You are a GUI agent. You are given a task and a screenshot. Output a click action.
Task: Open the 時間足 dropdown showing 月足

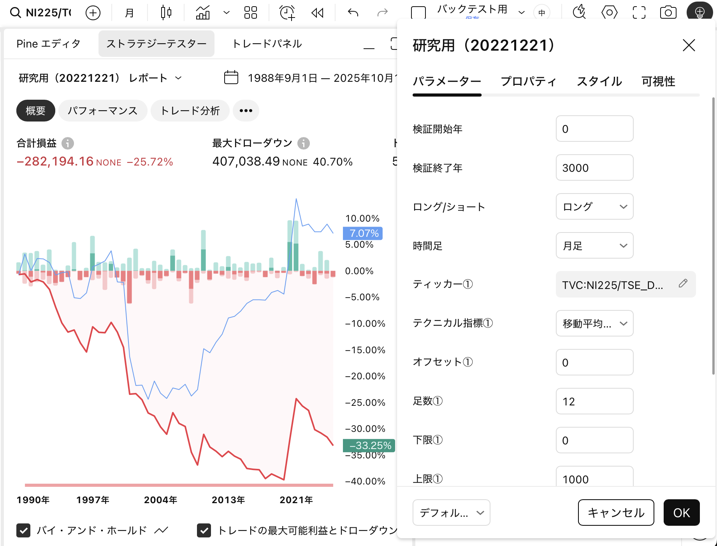click(x=594, y=246)
